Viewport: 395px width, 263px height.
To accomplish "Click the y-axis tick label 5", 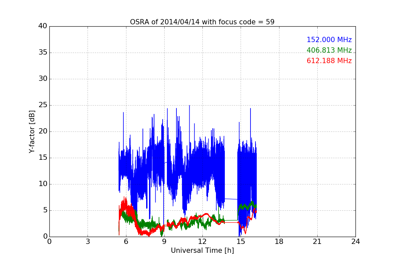I will pyautogui.click(x=45, y=210).
